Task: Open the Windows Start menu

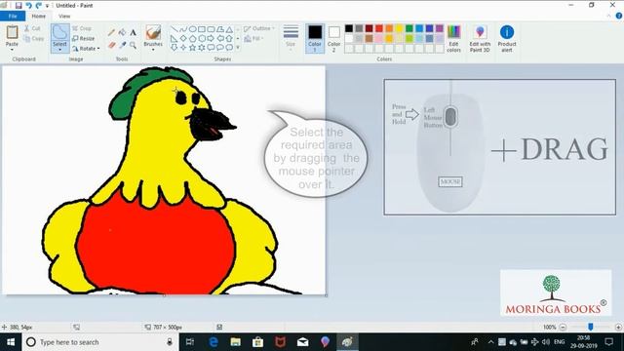Action: [x=11, y=342]
